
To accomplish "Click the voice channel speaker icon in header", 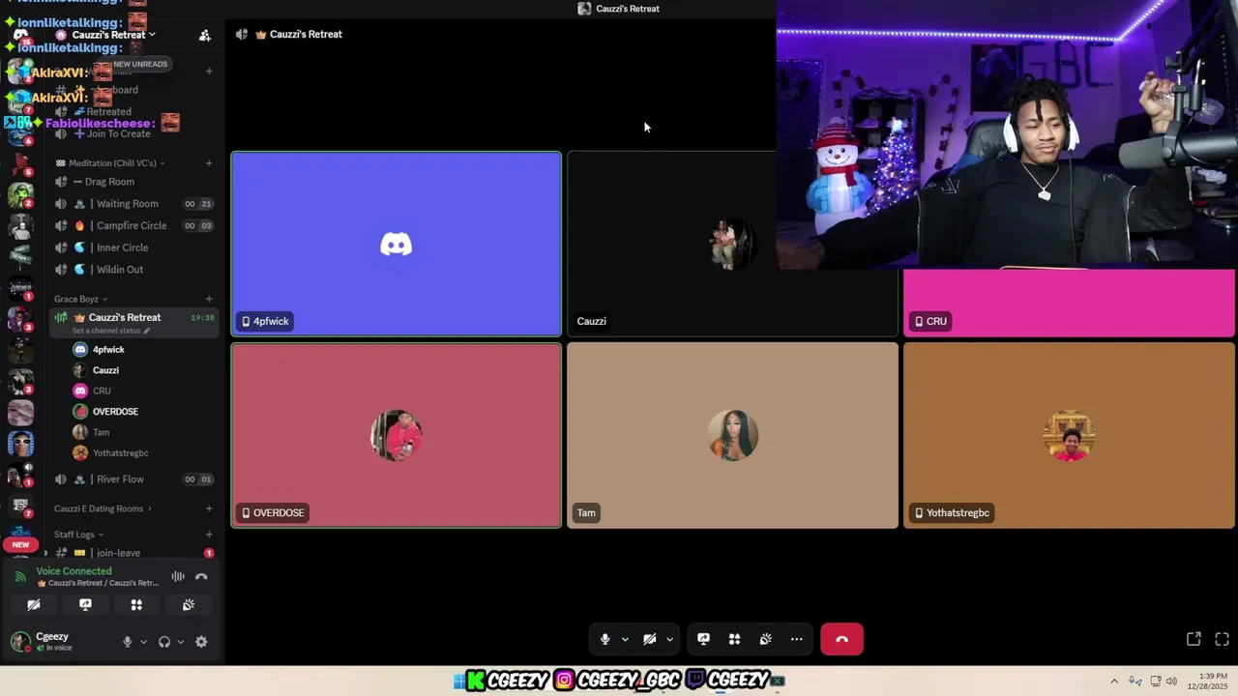I will [x=242, y=35].
